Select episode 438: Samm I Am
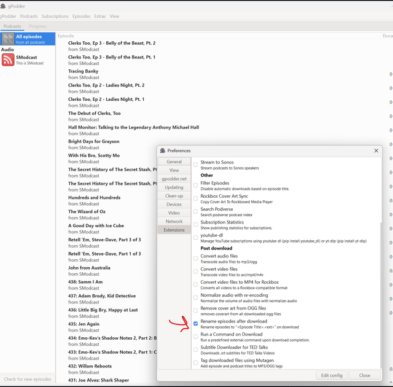The image size is (393, 387). [x=85, y=282]
